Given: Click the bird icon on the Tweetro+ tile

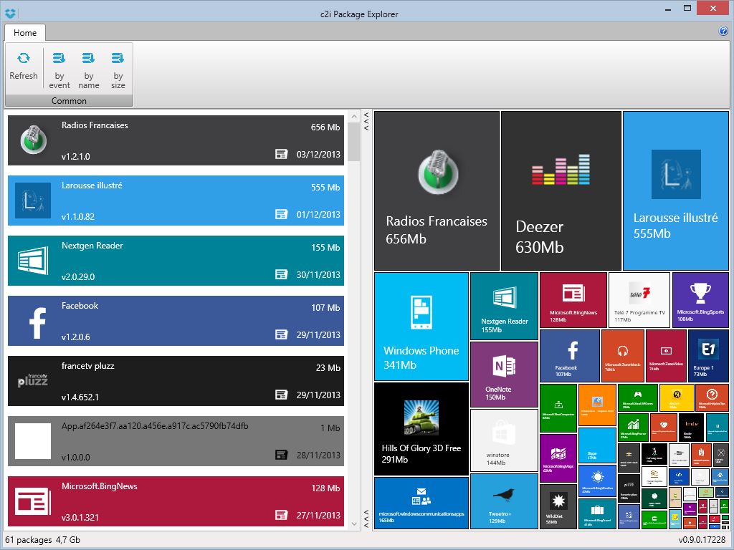Looking at the screenshot, I should [504, 495].
